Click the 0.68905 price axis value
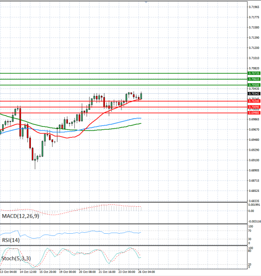 [254, 170]
